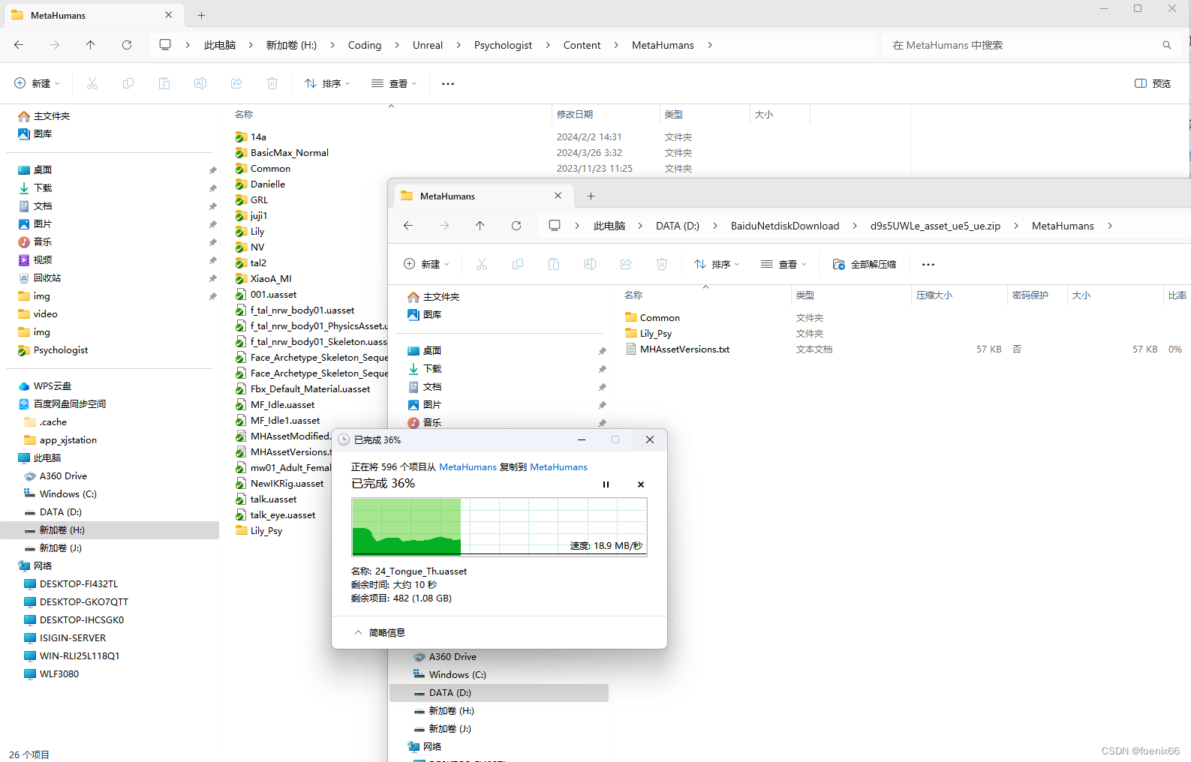Open more options ellipsis in front window toolbar
The height and width of the screenshot is (762, 1191).
(928, 264)
